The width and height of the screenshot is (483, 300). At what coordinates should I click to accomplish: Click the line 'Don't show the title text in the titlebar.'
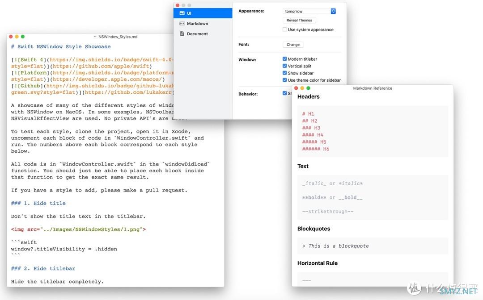point(78,217)
